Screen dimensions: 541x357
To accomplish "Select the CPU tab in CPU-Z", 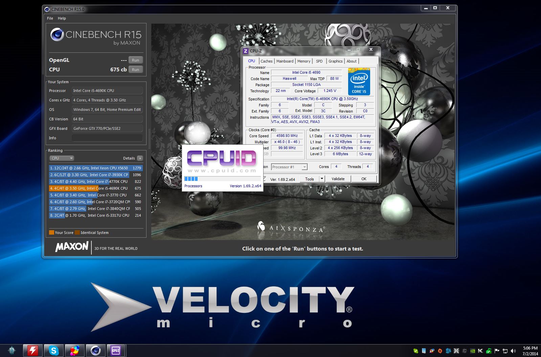I will coord(251,61).
